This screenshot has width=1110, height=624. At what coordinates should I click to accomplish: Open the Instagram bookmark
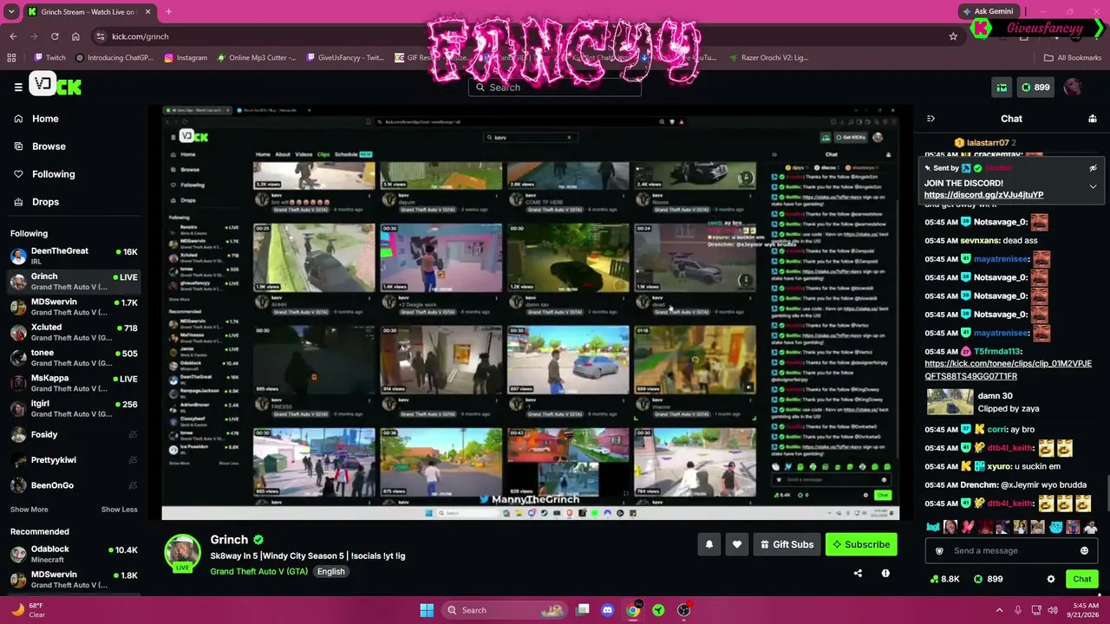pos(186,58)
